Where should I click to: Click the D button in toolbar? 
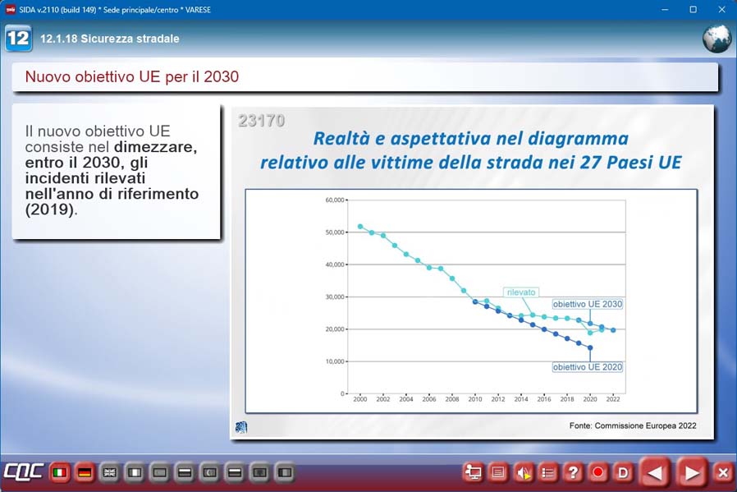(623, 473)
